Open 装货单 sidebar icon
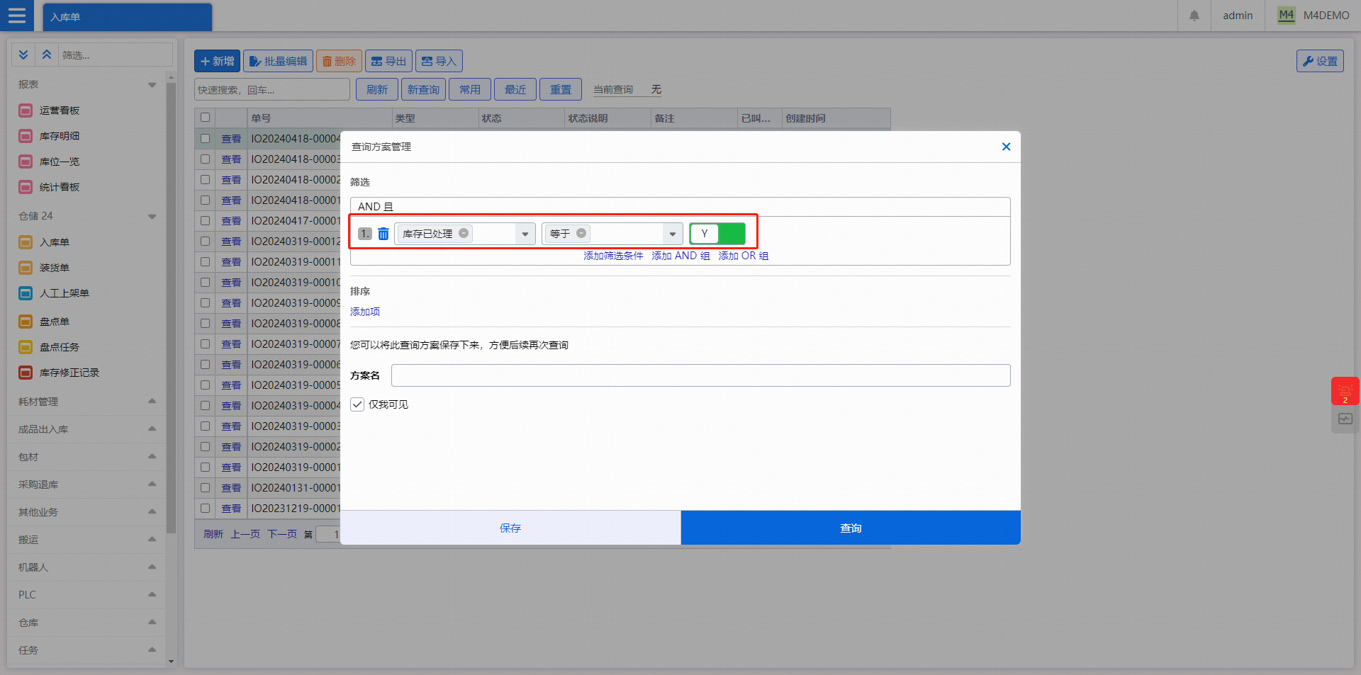 (26, 268)
